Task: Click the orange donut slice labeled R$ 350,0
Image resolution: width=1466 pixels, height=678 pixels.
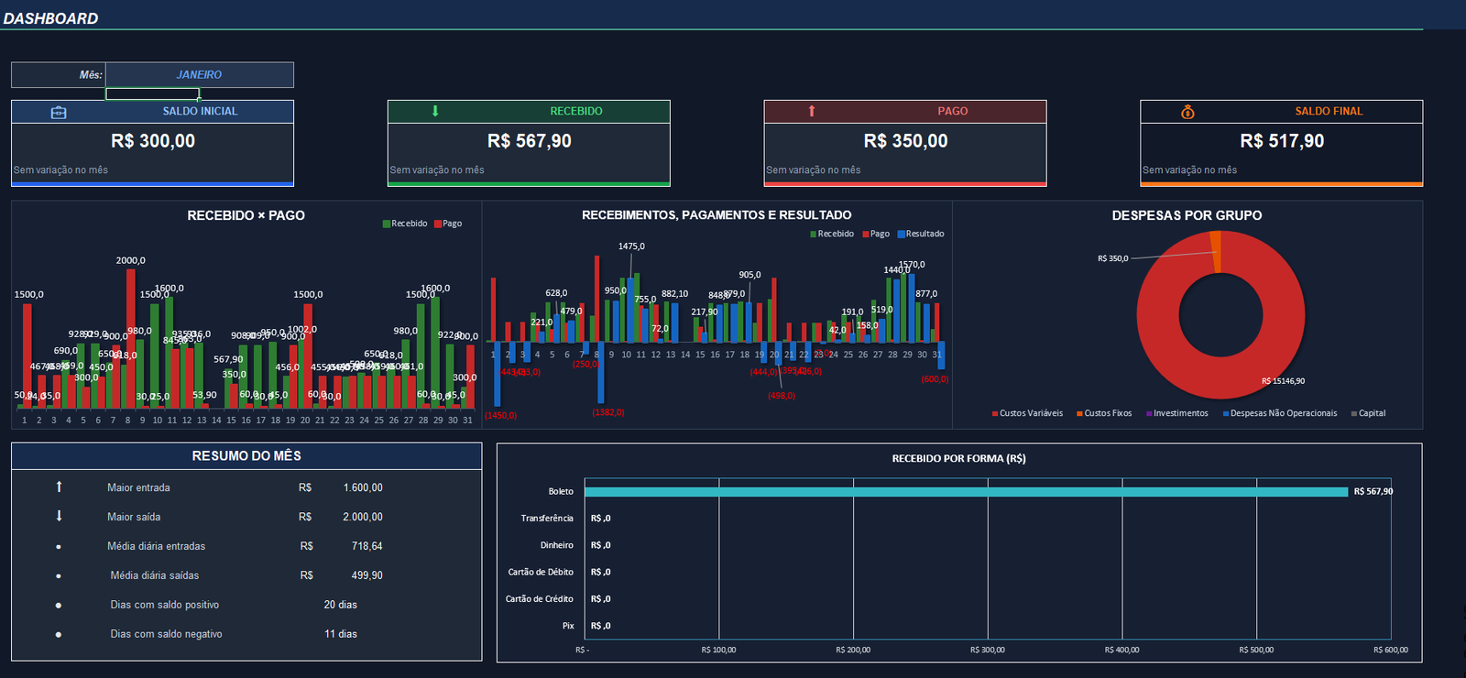Action: [x=1216, y=252]
